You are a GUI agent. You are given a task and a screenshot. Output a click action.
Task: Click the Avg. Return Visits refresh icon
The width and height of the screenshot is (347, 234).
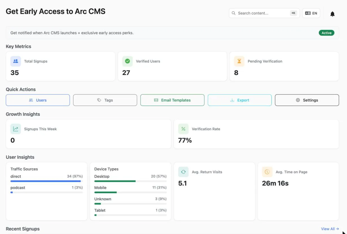tap(183, 172)
